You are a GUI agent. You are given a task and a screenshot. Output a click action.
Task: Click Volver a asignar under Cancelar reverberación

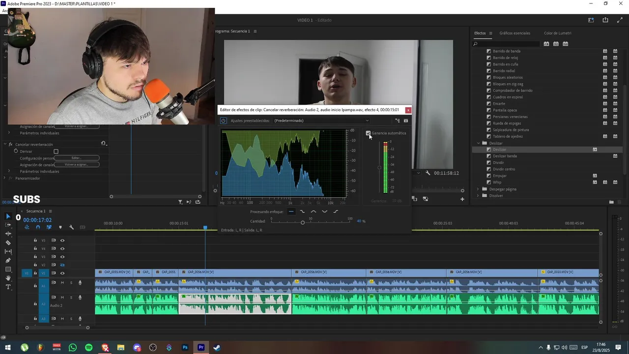click(77, 165)
